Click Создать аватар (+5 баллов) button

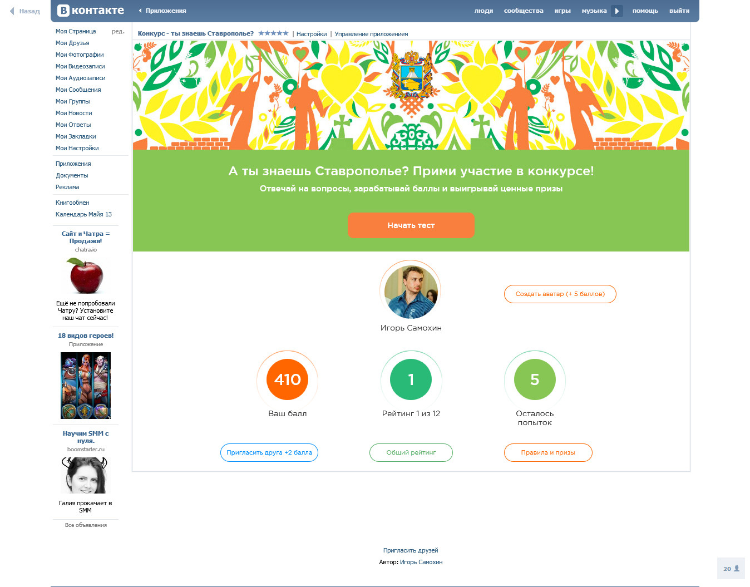[x=560, y=294]
